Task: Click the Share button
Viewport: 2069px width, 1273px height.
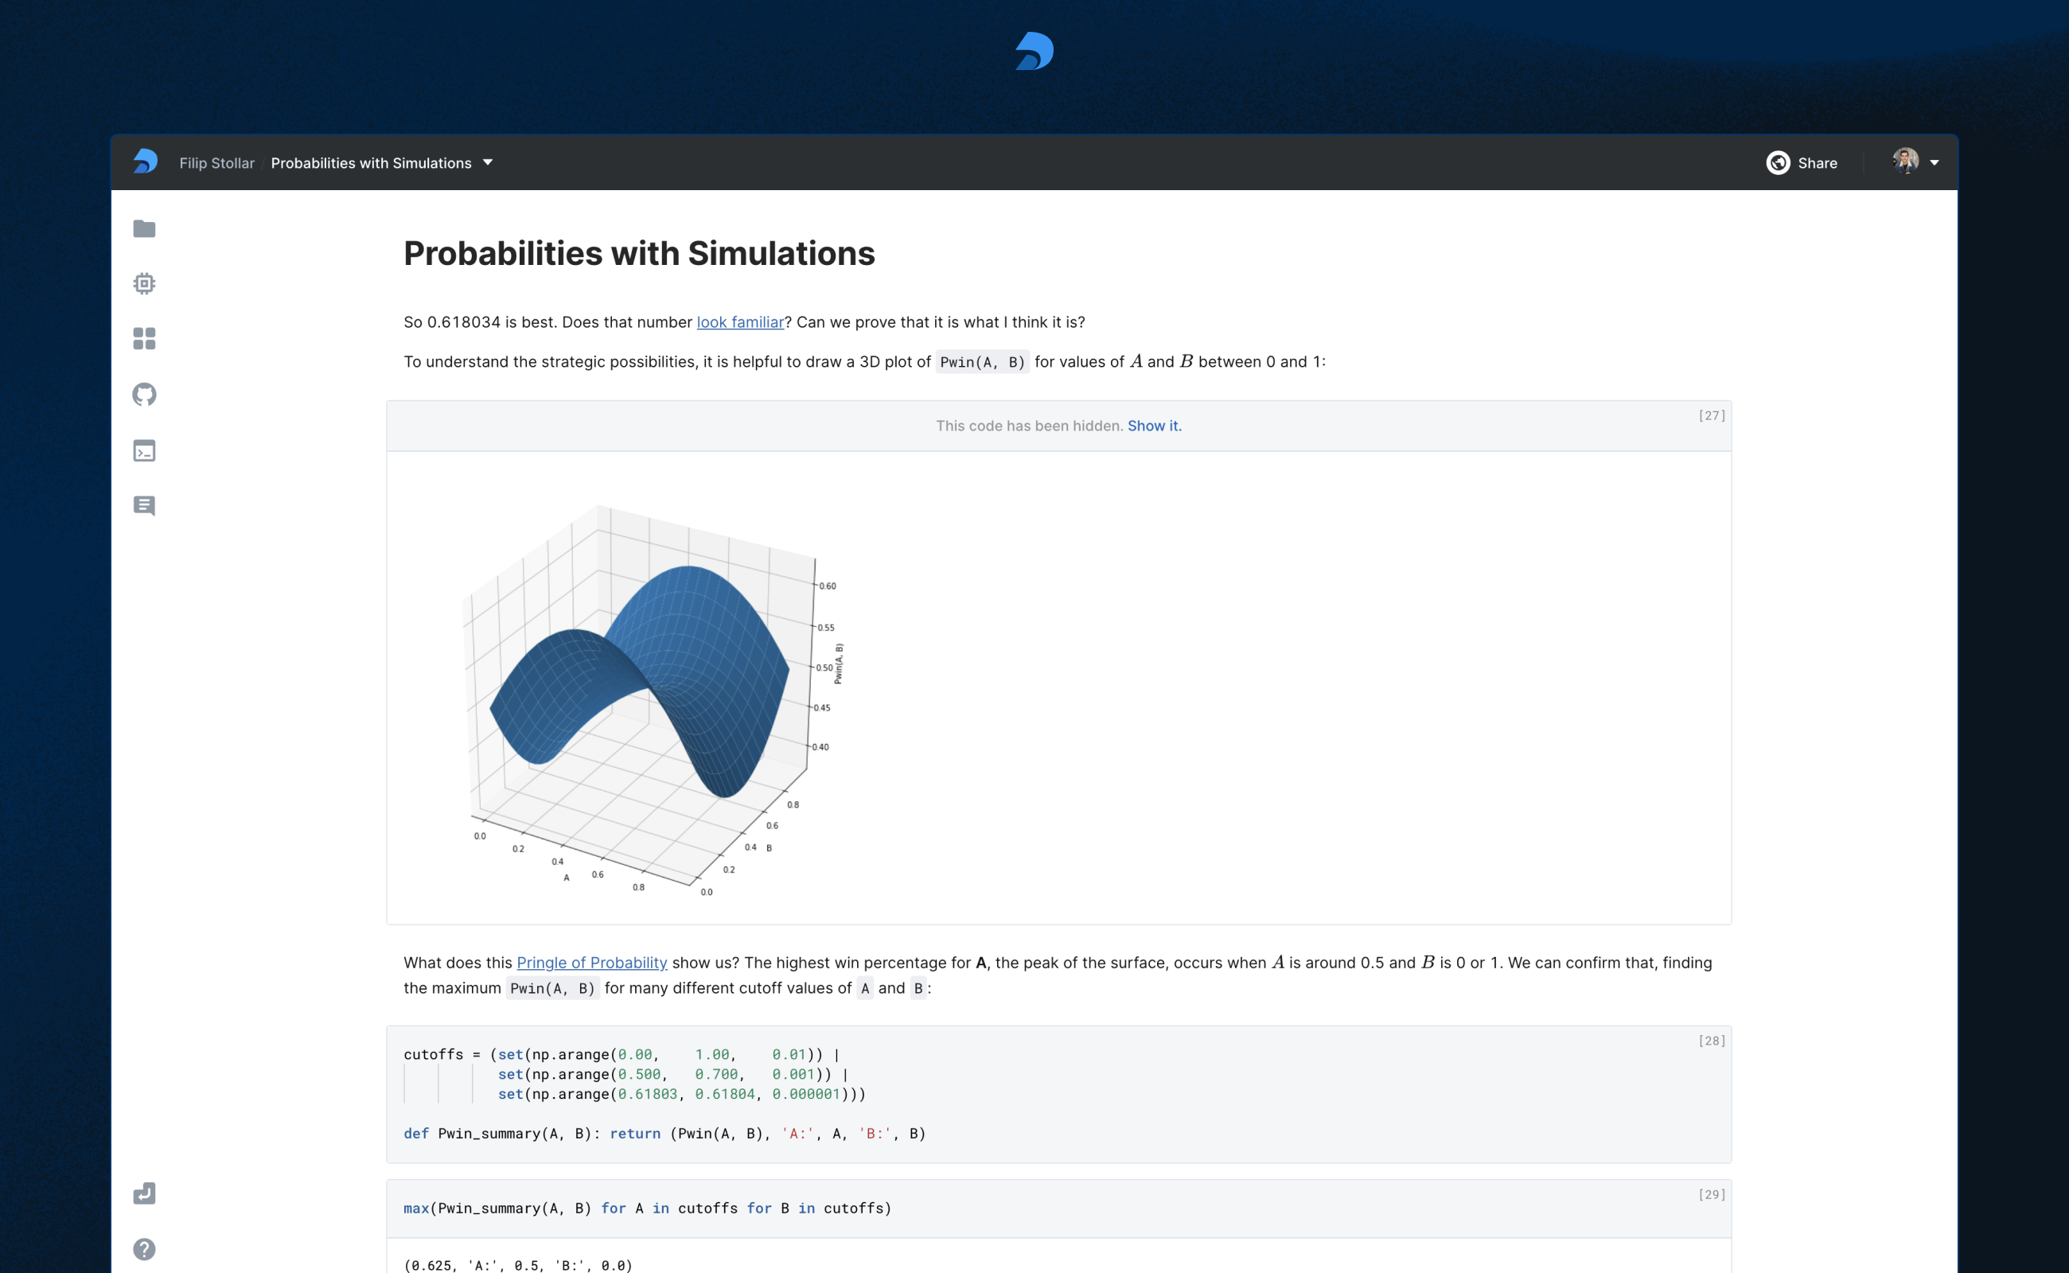Action: (x=1802, y=162)
